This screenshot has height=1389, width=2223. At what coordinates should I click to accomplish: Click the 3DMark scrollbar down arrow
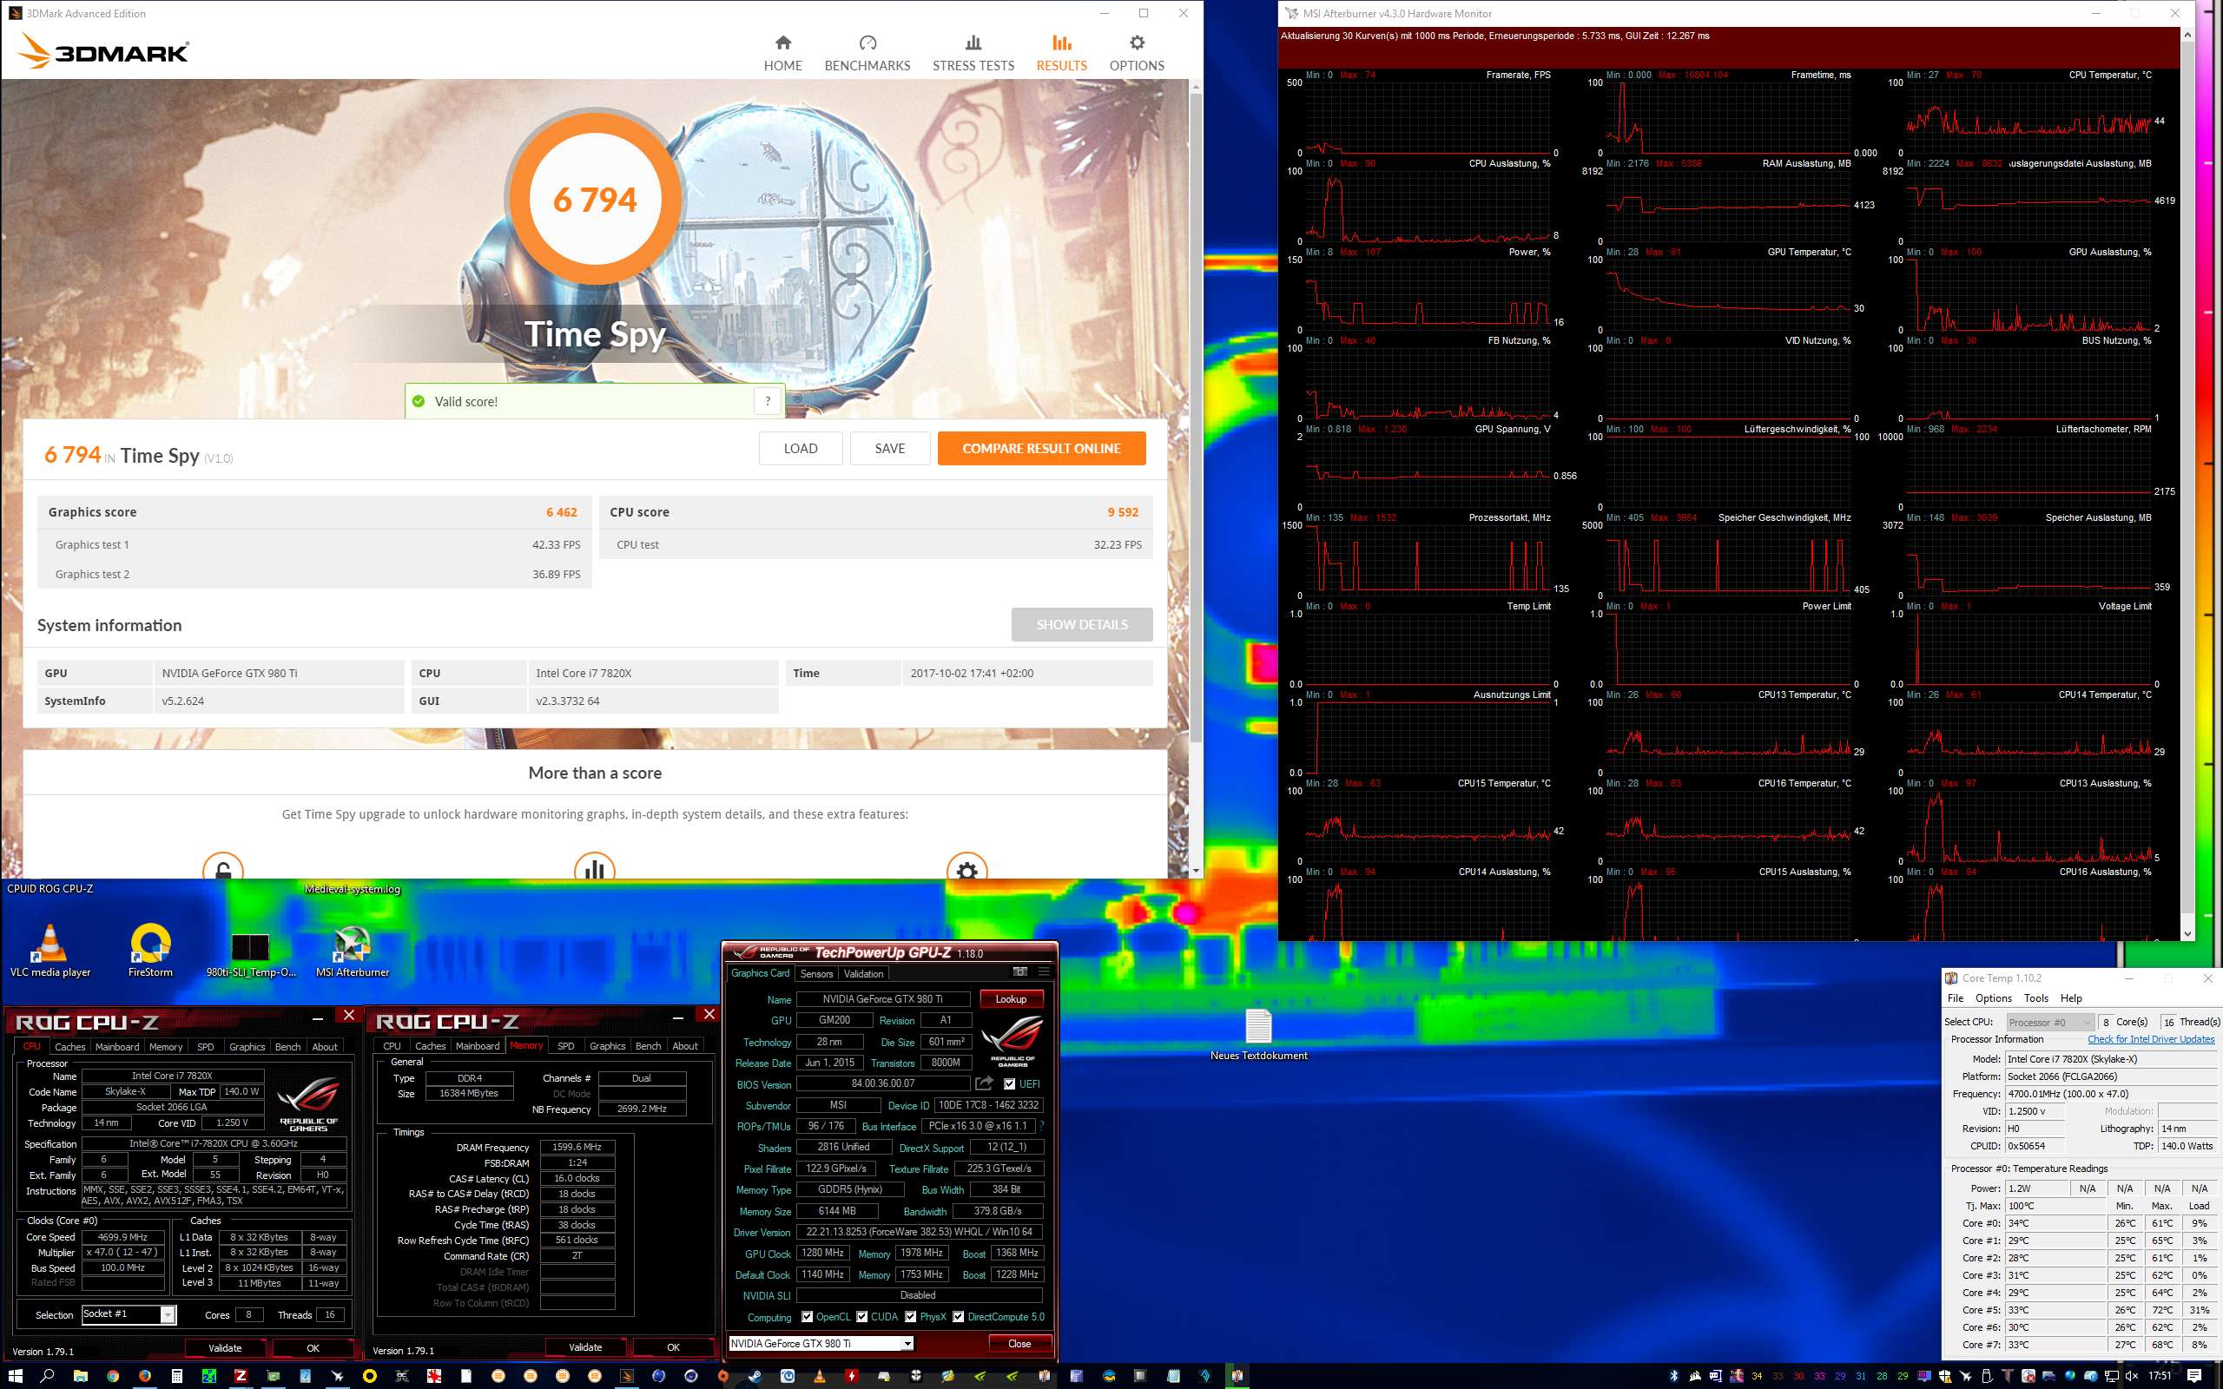tap(1195, 870)
